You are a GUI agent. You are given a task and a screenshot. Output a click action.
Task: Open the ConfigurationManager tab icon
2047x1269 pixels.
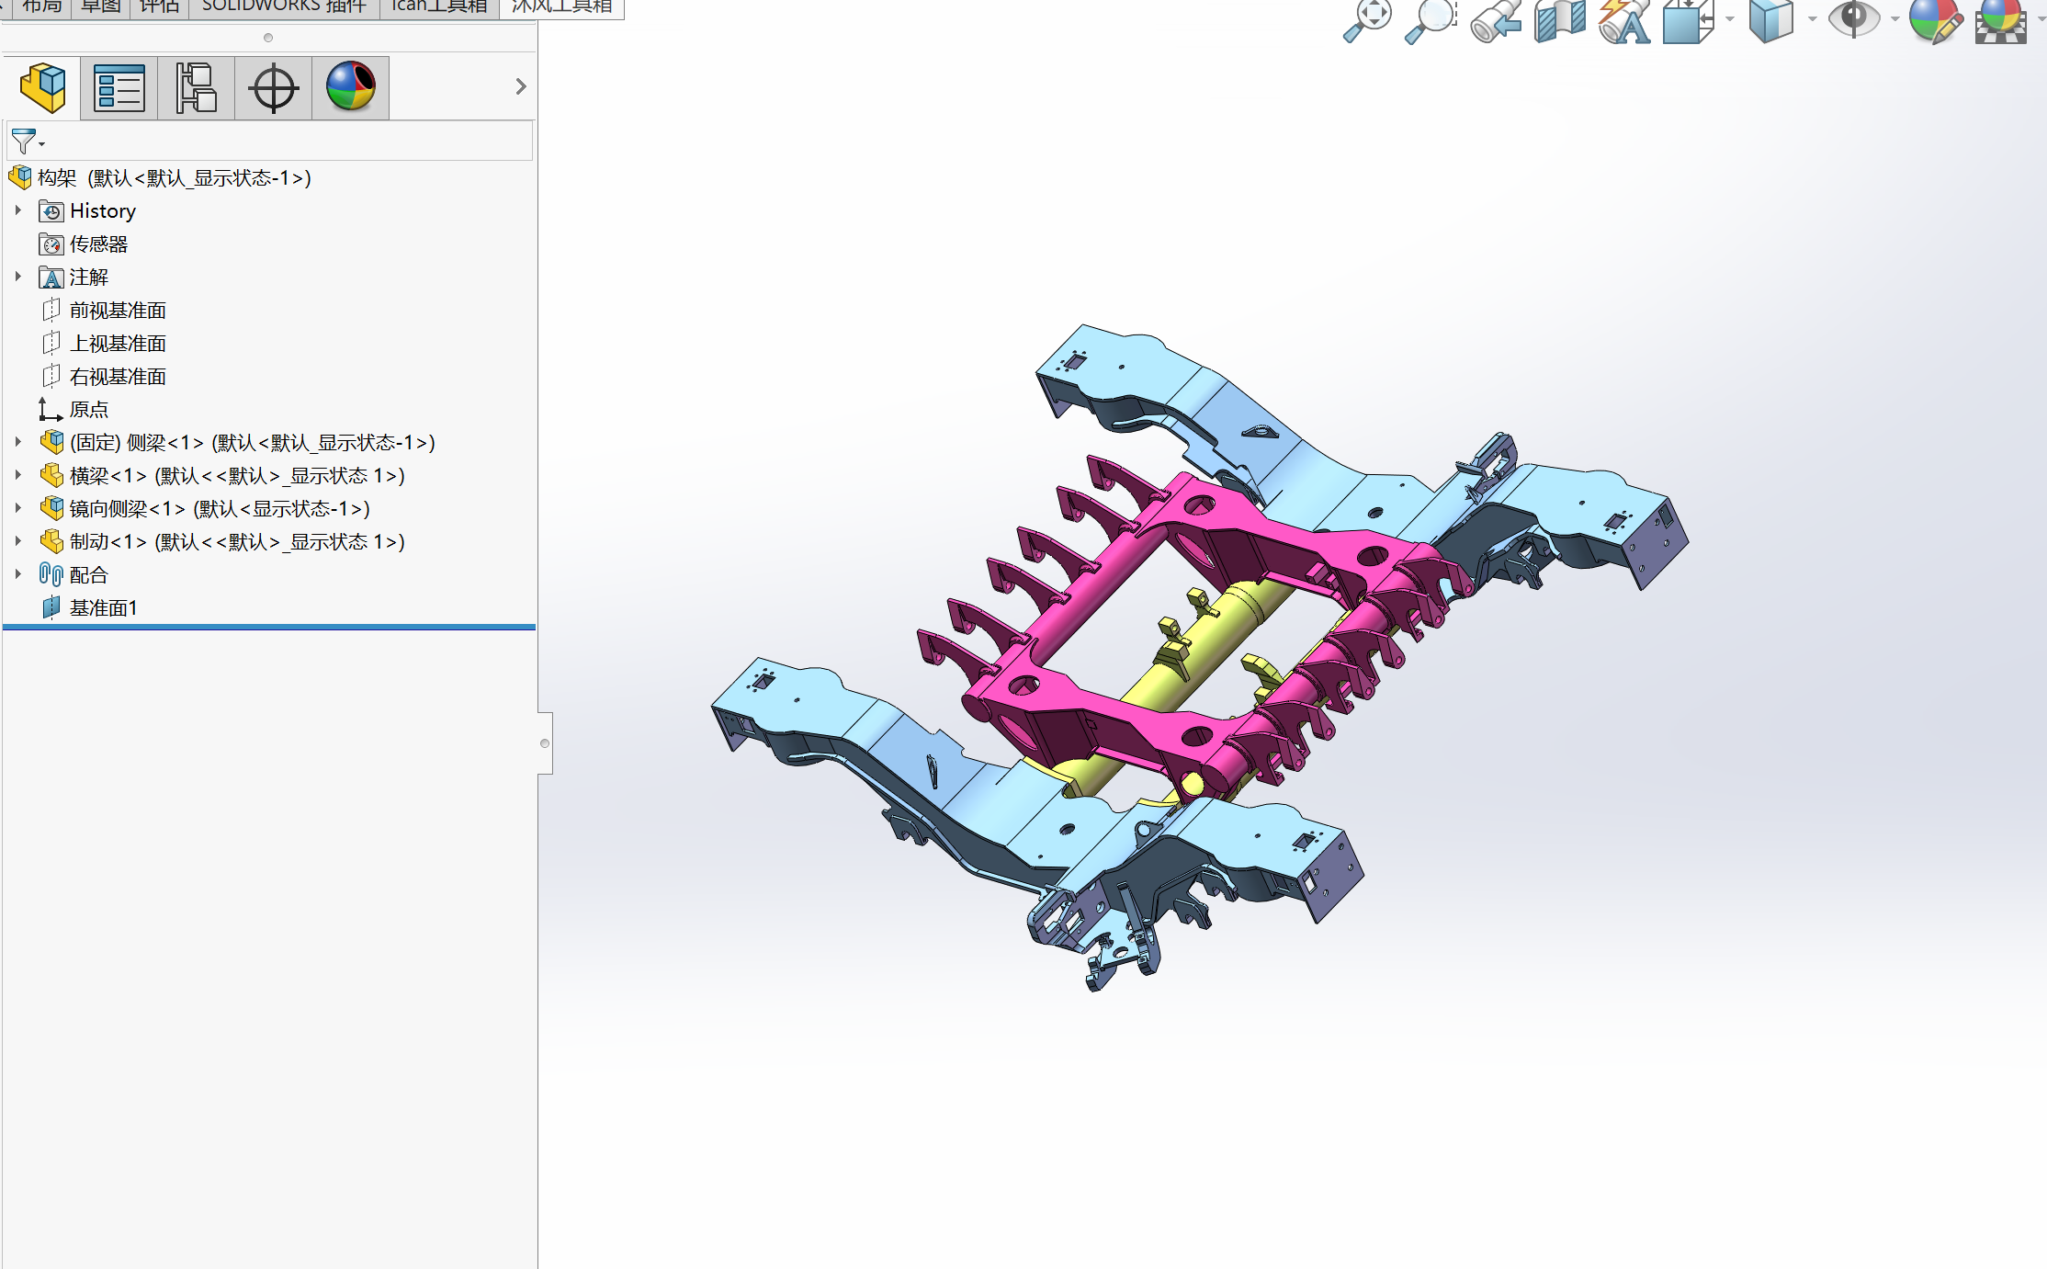click(x=196, y=88)
